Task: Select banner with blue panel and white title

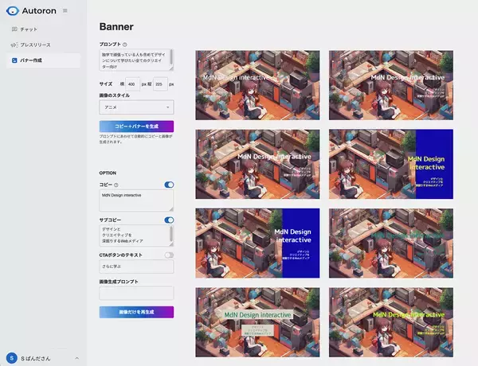Action: [257, 243]
